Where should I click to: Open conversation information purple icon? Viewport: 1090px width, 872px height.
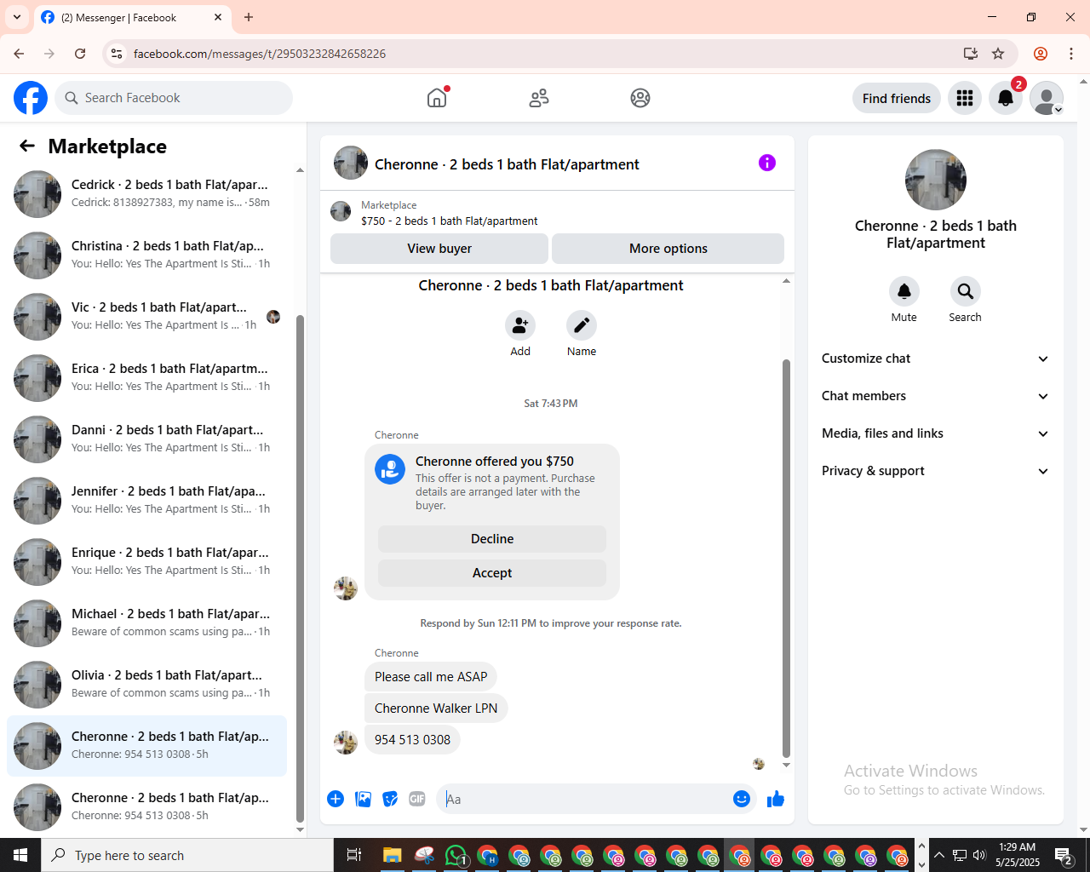tap(767, 163)
